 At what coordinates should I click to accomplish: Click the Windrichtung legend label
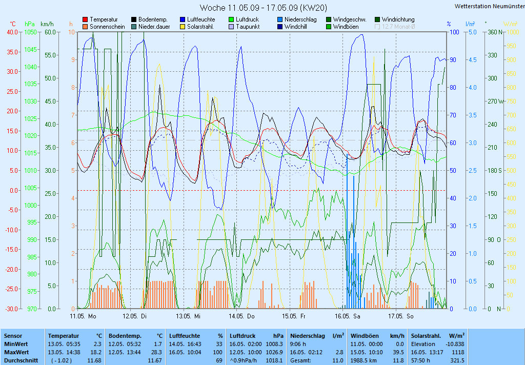398,19
